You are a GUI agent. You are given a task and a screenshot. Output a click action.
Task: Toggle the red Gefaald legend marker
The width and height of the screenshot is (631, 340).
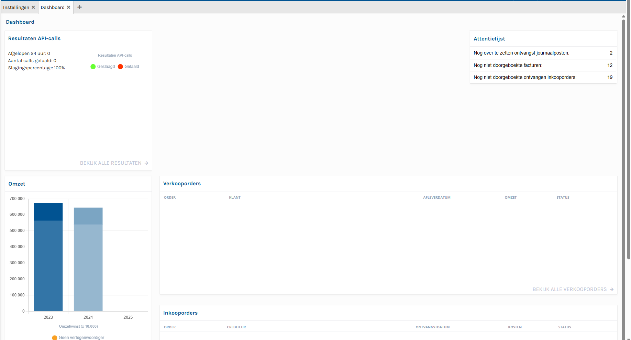pos(120,67)
